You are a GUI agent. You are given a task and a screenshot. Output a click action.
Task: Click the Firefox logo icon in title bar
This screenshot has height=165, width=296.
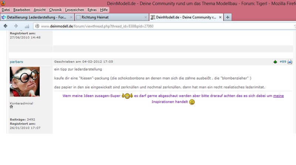click(x=3, y=3)
